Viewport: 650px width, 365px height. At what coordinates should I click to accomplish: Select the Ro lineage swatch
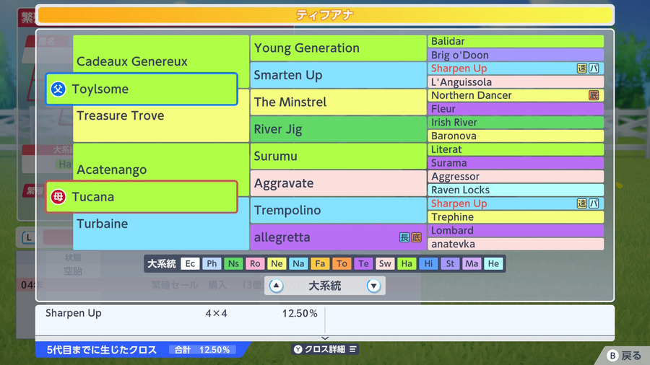[x=255, y=263]
